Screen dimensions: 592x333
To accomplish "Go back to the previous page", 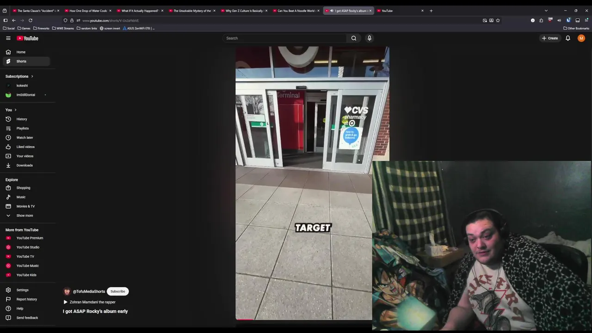I will (14, 20).
